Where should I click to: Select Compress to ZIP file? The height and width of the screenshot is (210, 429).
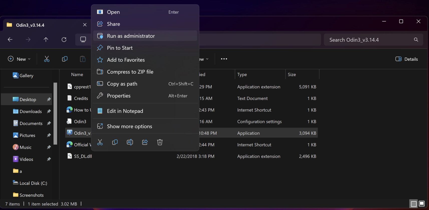pos(130,72)
